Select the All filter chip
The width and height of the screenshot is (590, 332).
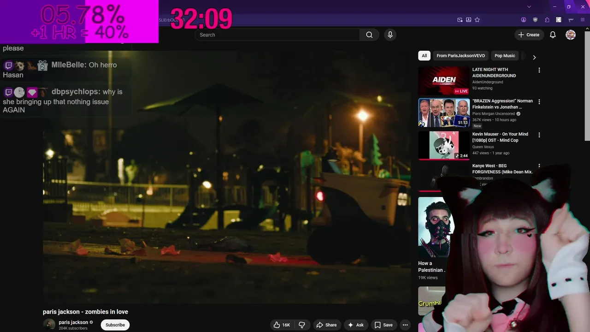coord(424,56)
